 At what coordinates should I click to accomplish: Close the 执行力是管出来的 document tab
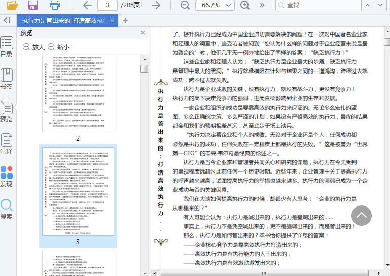112,20
